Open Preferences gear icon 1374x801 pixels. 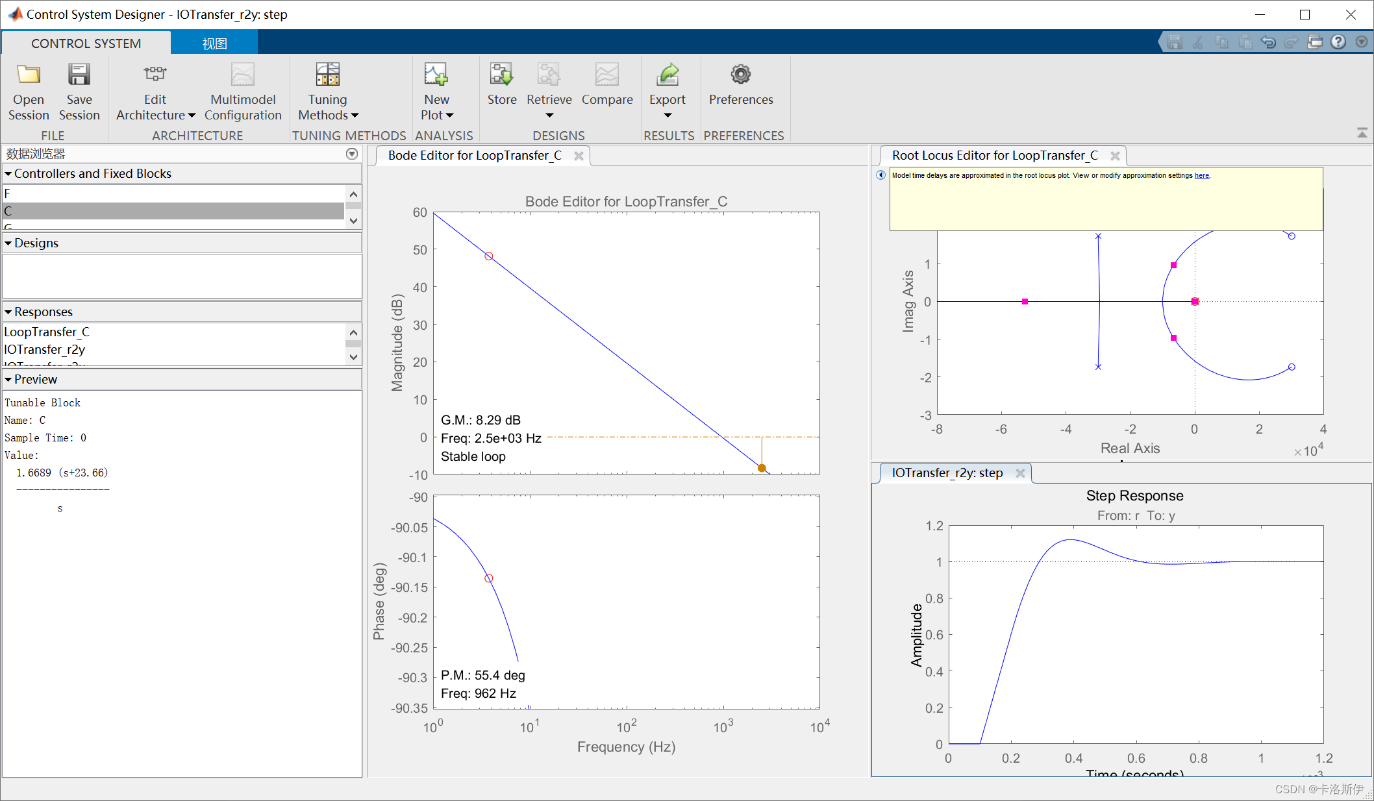coord(740,75)
